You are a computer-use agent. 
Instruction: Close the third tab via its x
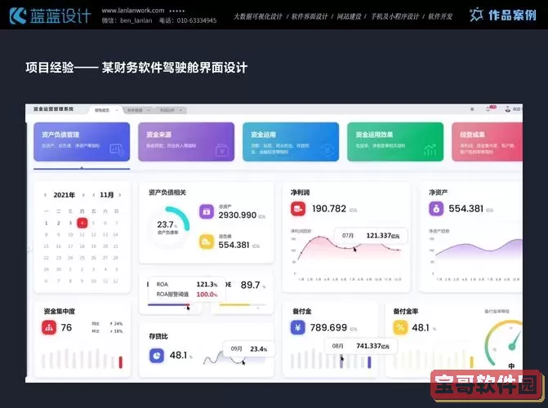click(x=180, y=110)
